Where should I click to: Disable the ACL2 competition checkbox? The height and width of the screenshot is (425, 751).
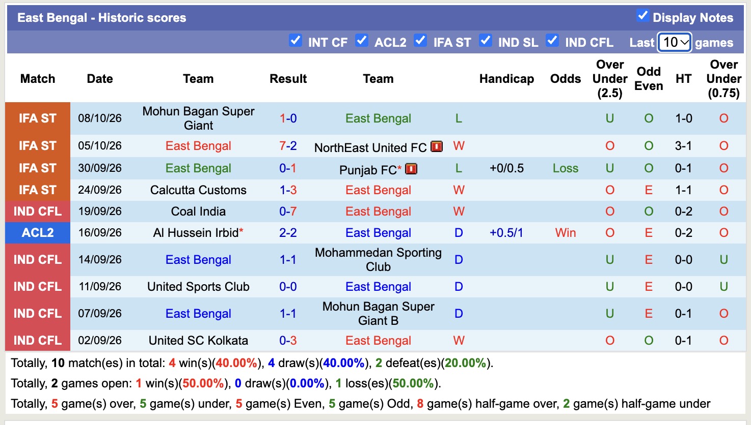point(362,40)
